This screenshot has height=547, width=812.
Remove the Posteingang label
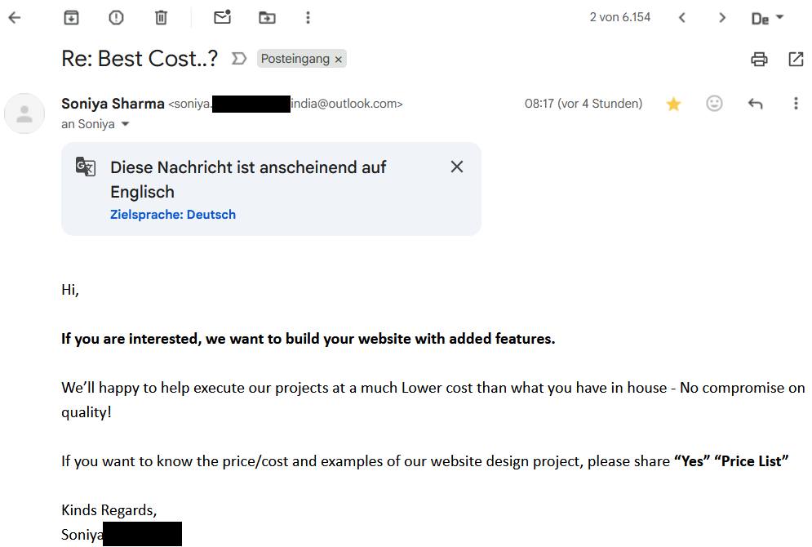[339, 60]
